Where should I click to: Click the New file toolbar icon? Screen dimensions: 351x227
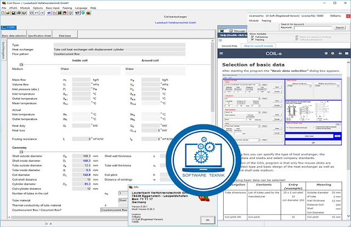(3, 13)
